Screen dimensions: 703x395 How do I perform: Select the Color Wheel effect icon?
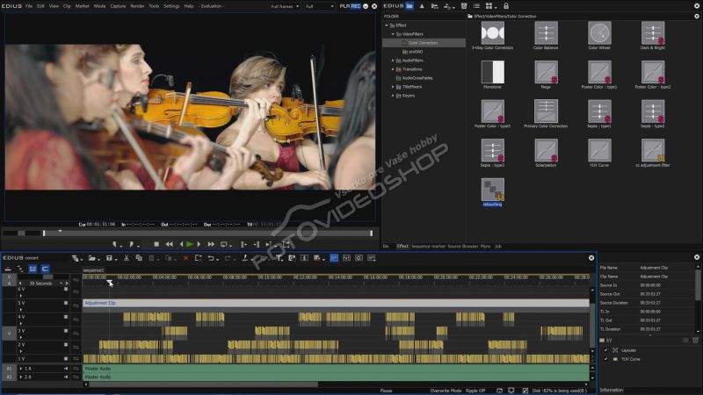click(x=599, y=32)
